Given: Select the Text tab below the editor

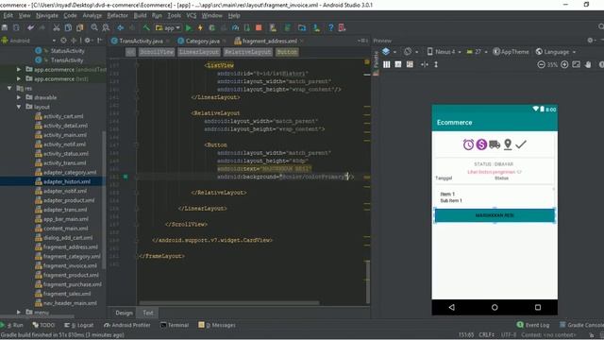Looking at the screenshot, I should coord(148,313).
